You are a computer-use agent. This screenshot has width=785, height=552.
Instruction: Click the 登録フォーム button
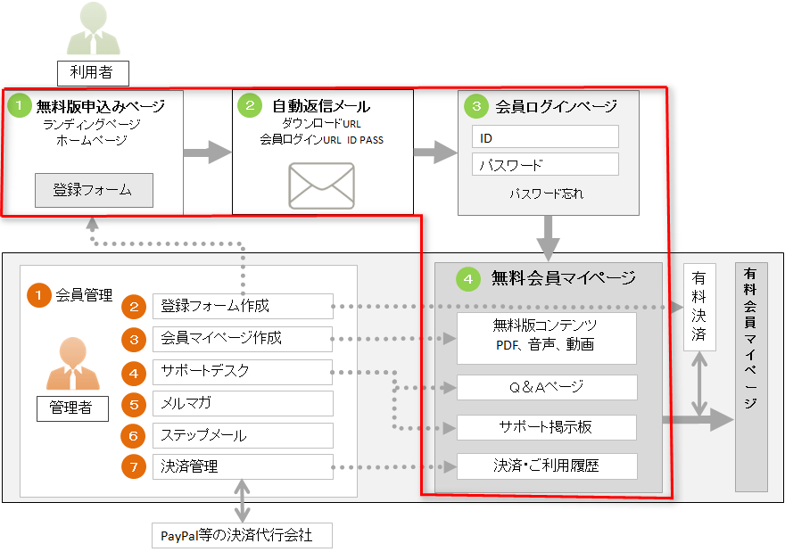93,190
